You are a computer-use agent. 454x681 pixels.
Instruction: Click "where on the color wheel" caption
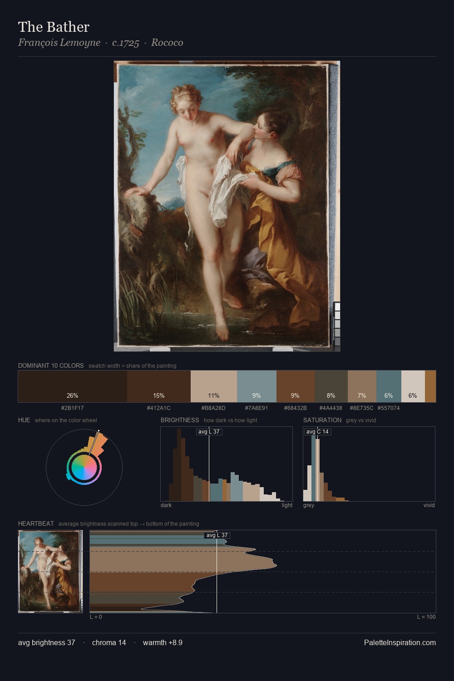66,420
